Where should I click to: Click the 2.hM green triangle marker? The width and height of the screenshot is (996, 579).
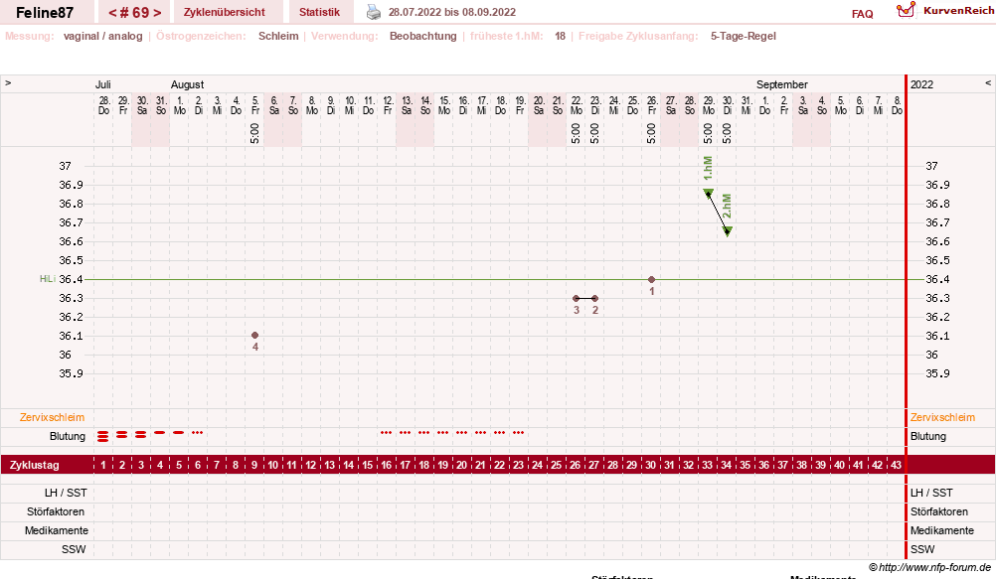728,230
